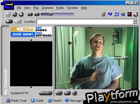Rewind the clip

30,14
